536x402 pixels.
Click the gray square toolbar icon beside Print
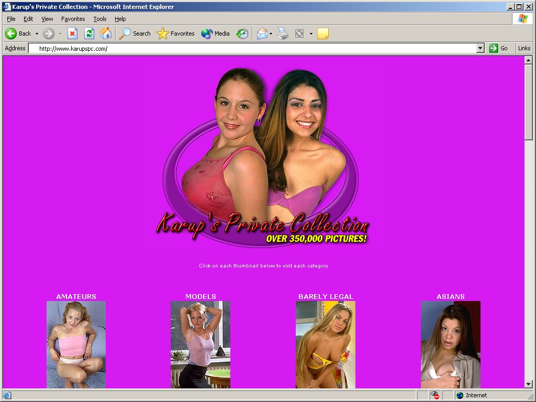click(299, 33)
